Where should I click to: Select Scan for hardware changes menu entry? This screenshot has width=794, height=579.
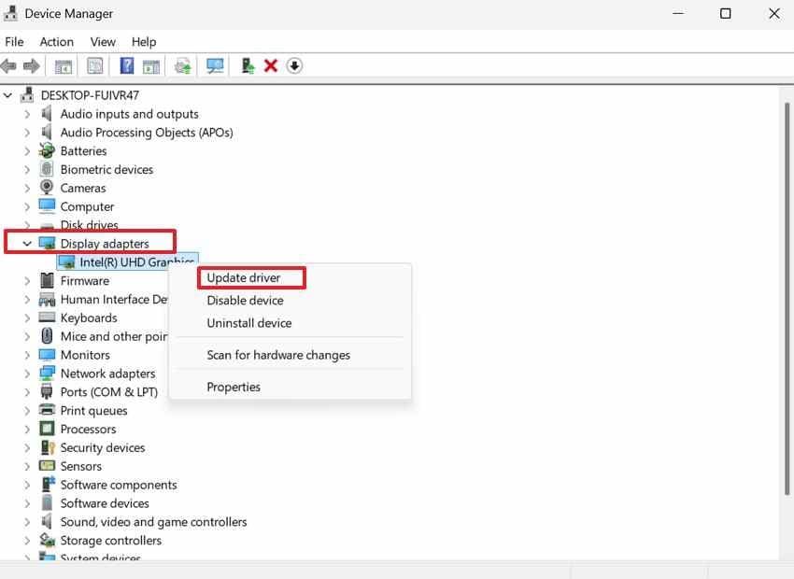pos(278,355)
